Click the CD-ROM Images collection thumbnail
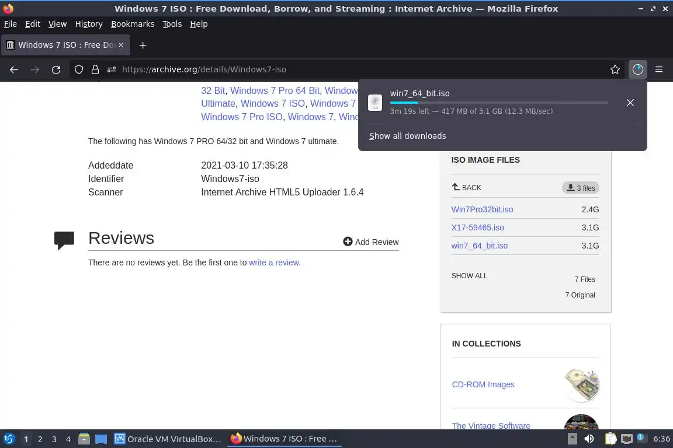The width and height of the screenshot is (673, 448). coord(582,385)
